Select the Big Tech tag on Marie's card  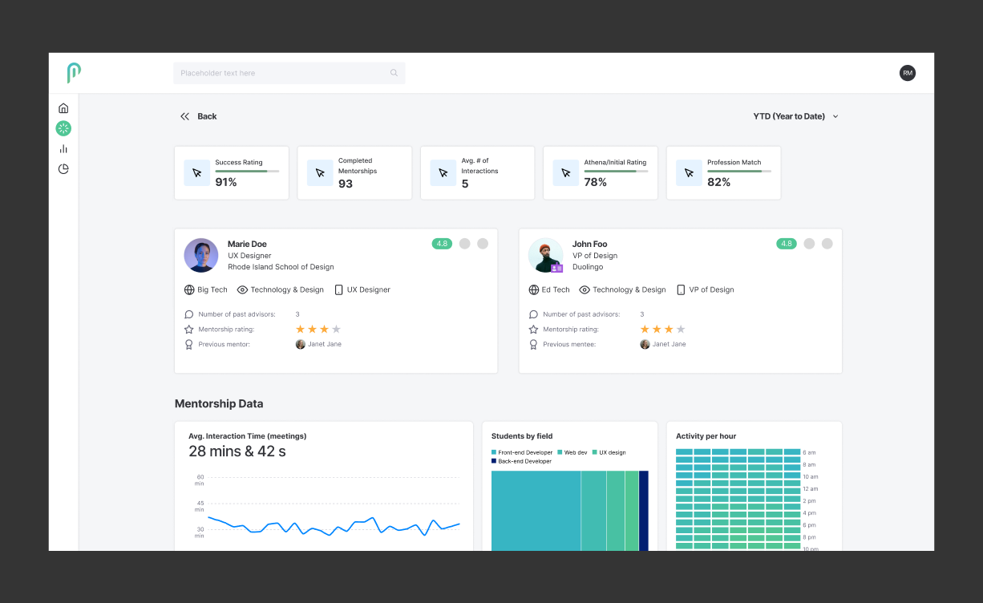tap(206, 289)
